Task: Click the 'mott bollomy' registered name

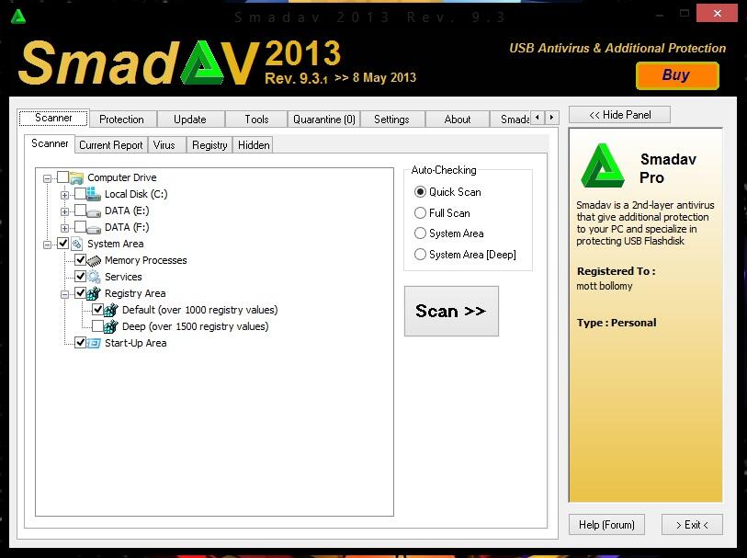Action: click(605, 286)
